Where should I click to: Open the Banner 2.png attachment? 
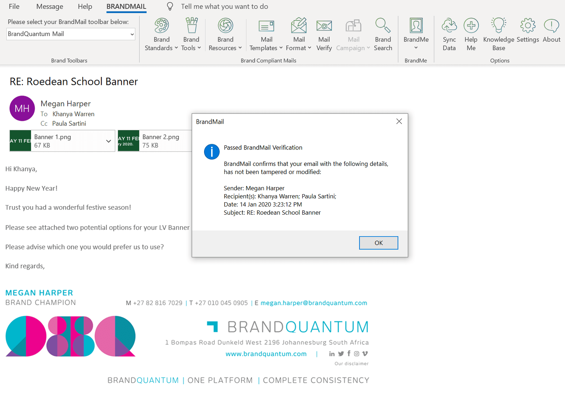[161, 137]
